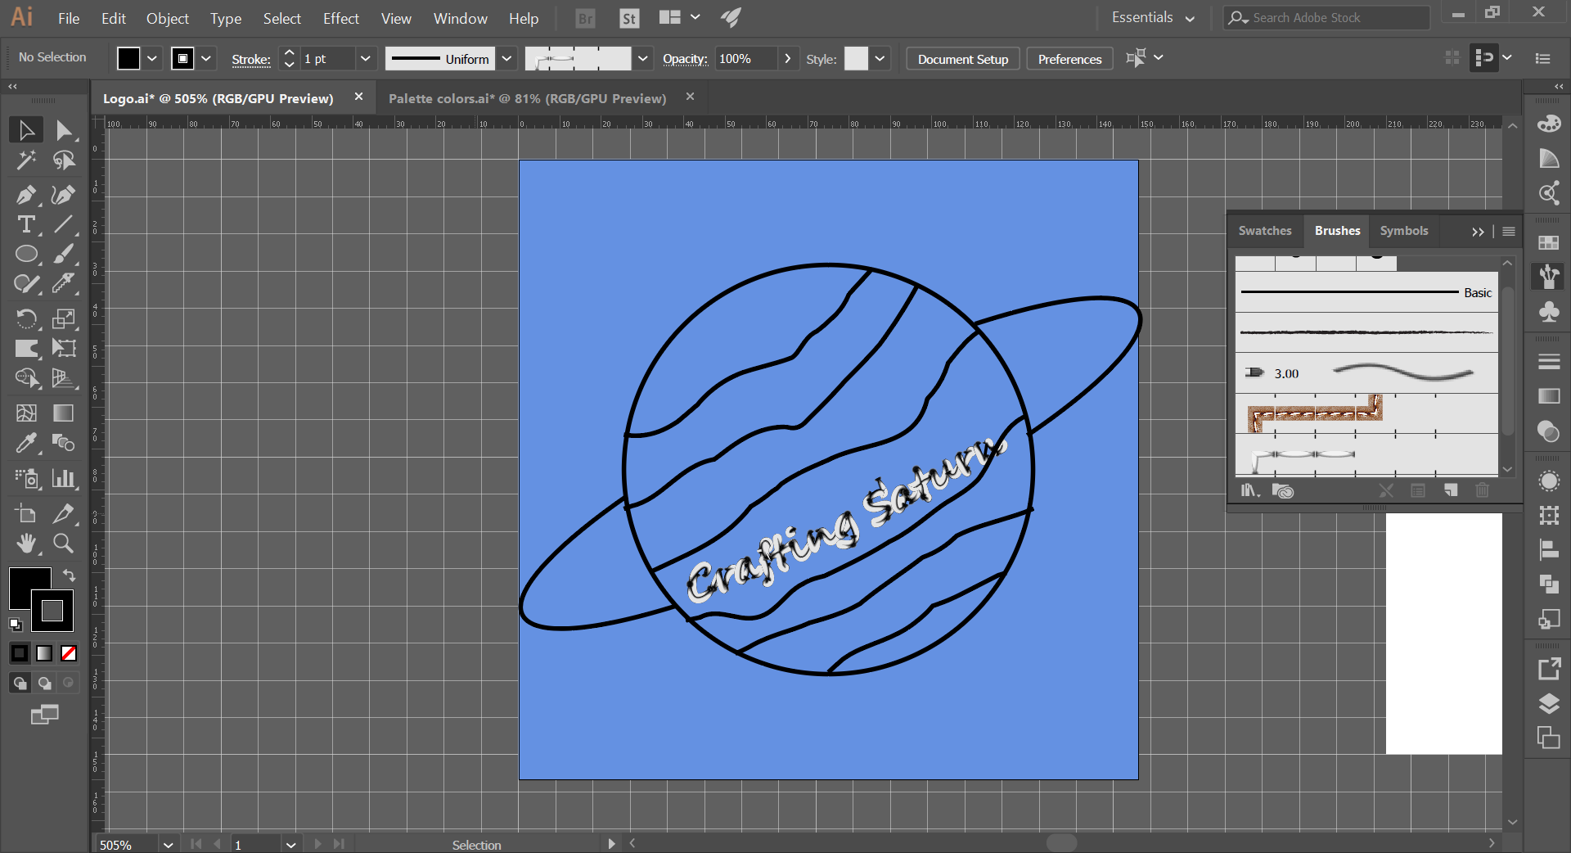
Task: Switch to the Swatches panel tab
Action: point(1264,231)
